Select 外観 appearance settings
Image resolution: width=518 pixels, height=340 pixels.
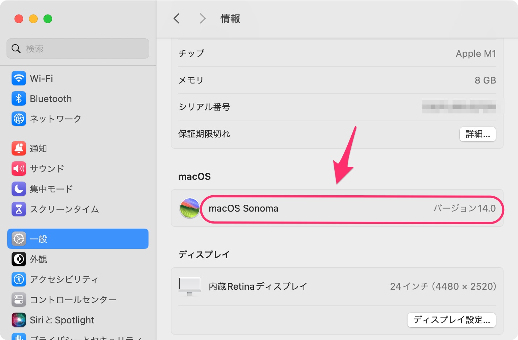78,259
